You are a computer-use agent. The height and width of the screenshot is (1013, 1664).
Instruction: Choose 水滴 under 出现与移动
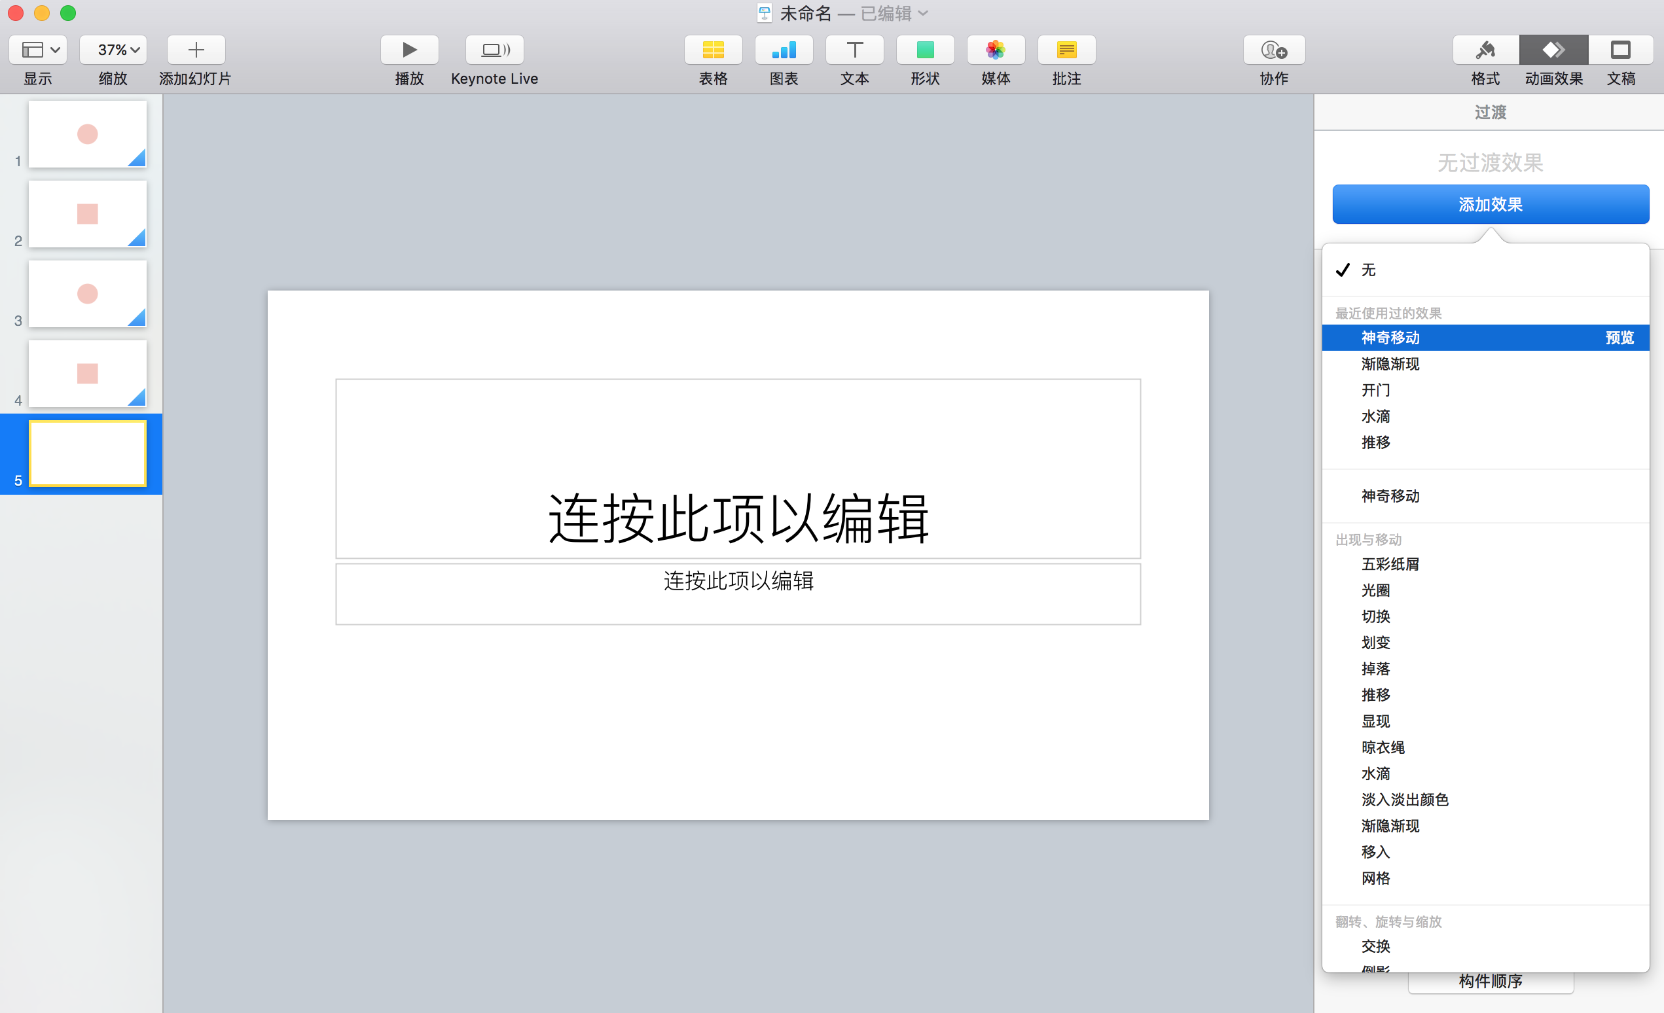(1486, 773)
